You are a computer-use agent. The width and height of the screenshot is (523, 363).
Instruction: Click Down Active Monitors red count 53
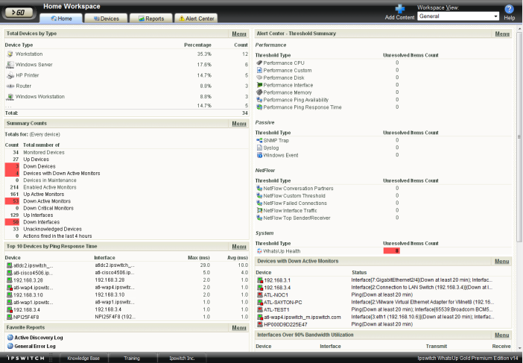[x=12, y=201]
